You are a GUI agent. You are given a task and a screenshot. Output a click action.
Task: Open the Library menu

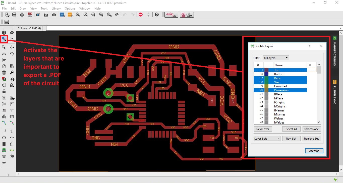click(56, 9)
